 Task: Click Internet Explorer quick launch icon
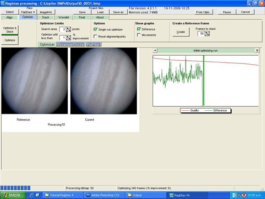point(31,195)
